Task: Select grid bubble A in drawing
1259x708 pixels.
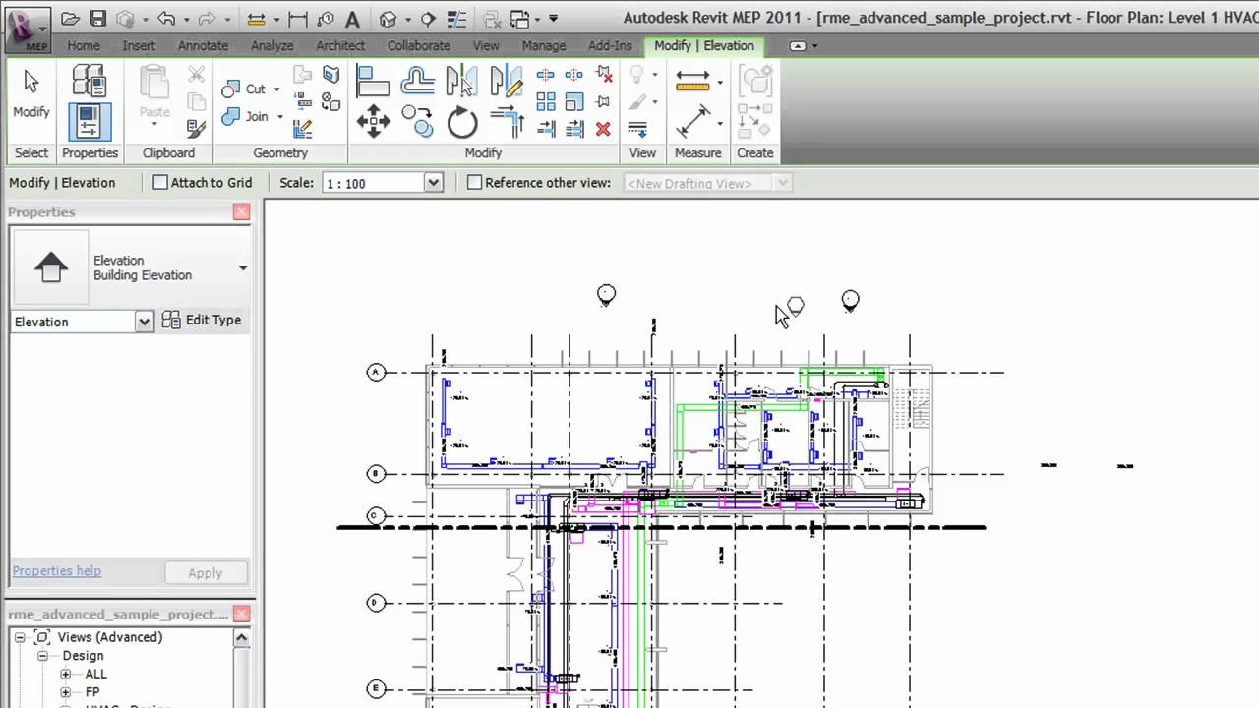Action: pyautogui.click(x=376, y=372)
